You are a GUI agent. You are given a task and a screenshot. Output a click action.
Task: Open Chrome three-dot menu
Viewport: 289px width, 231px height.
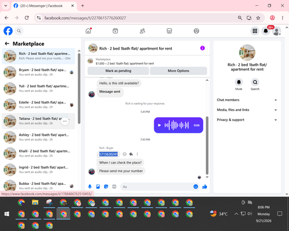pos(283,18)
